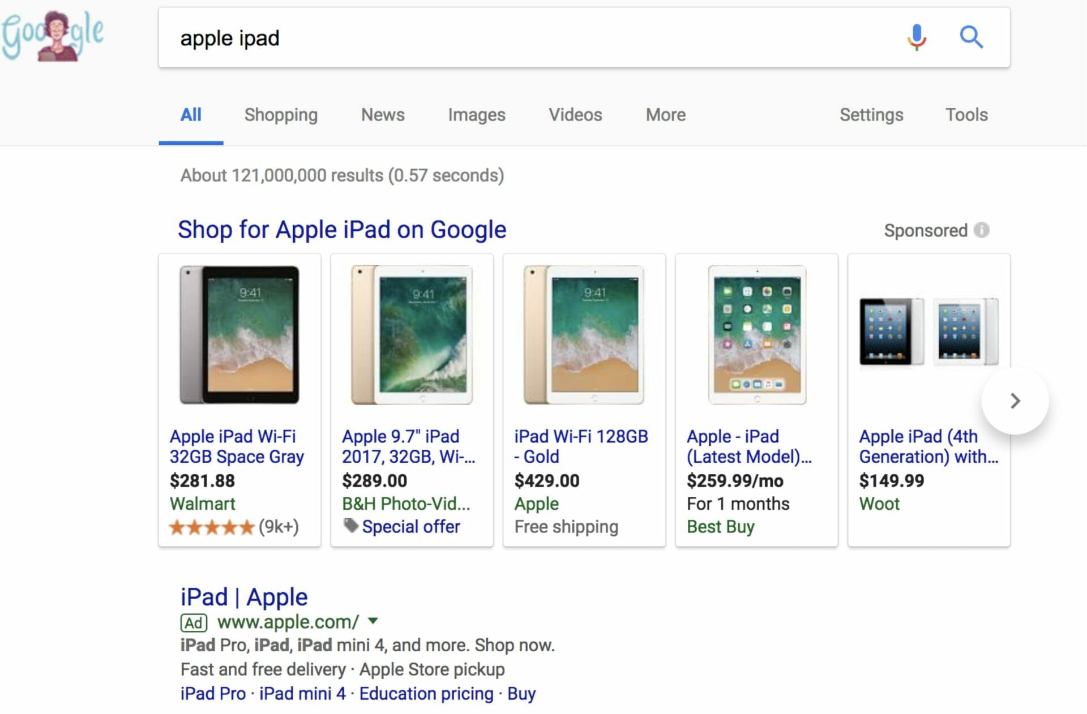This screenshot has width=1087, height=714.
Task: Click the Best Buy seller name
Action: (720, 527)
